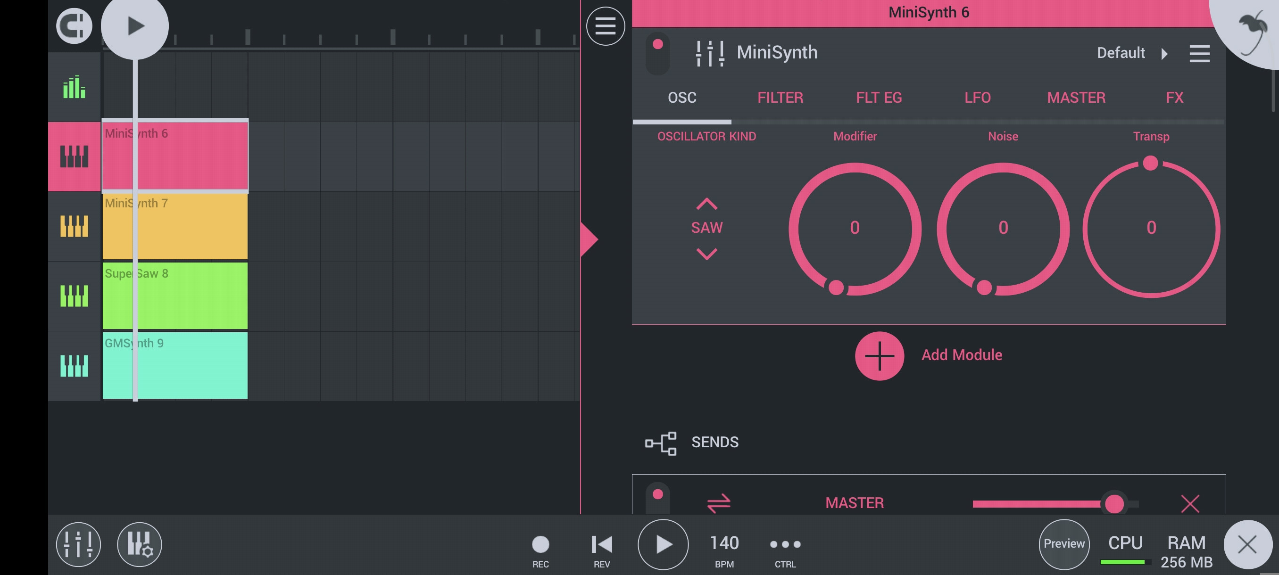This screenshot has height=575, width=1279.
Task: Remove the MASTER send with X
Action: pos(1190,503)
